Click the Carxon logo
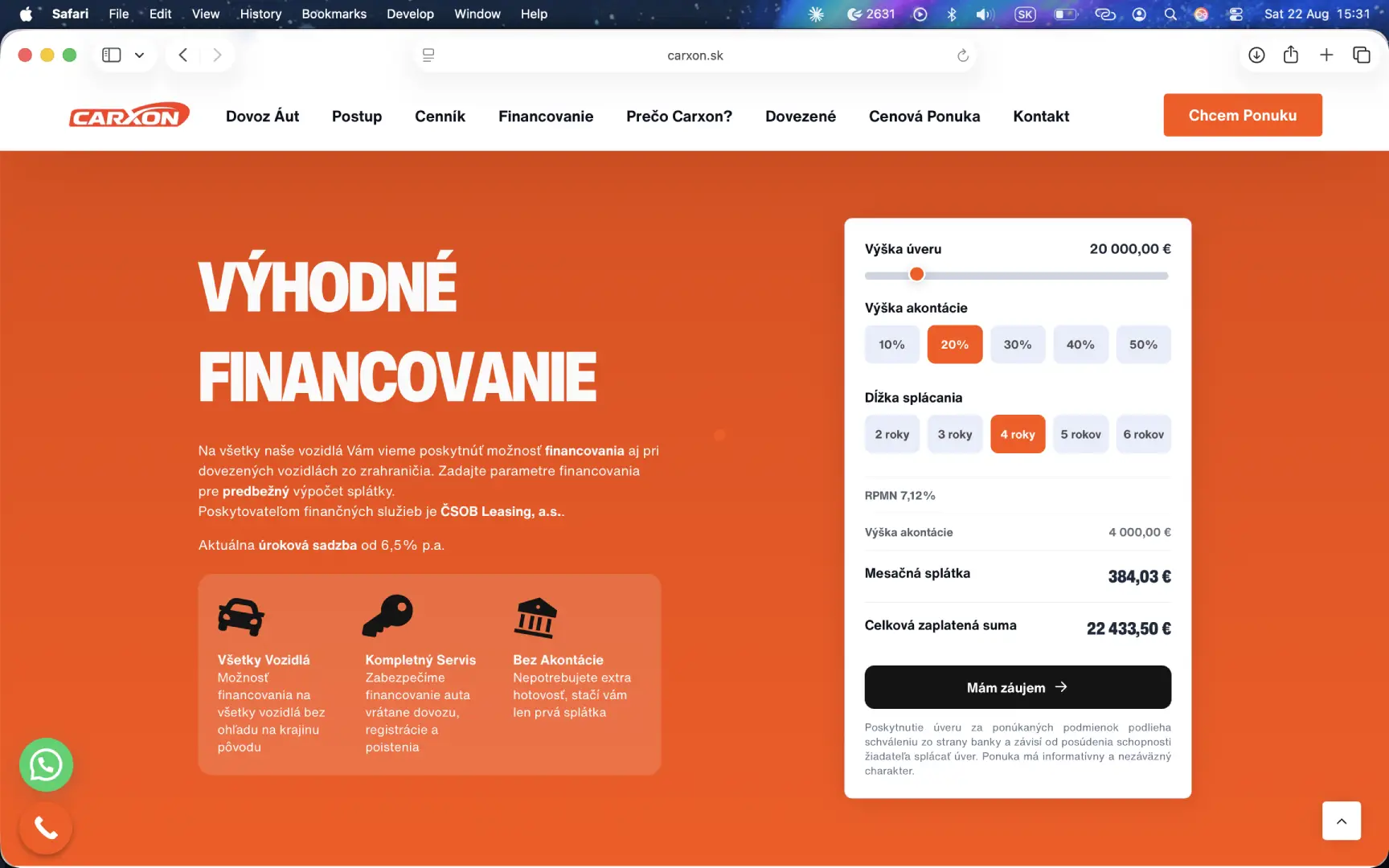This screenshot has height=868, width=1389. 129,116
